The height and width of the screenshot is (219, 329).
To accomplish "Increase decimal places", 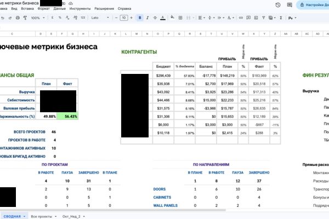I will coord(75,18).
